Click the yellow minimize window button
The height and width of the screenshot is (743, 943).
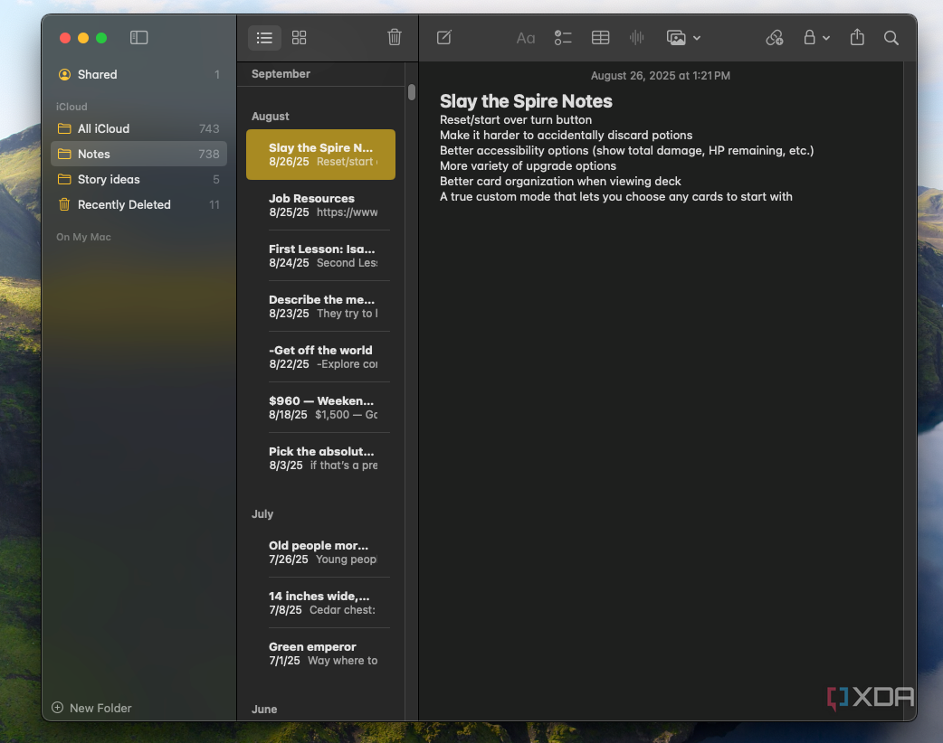pos(83,38)
